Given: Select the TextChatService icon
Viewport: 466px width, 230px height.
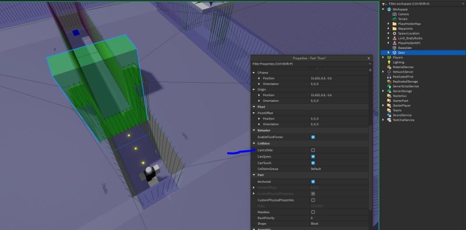Looking at the screenshot, I should point(389,120).
